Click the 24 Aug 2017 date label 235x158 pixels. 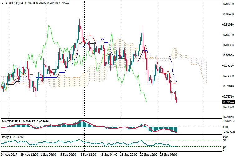pyautogui.click(x=9, y=154)
